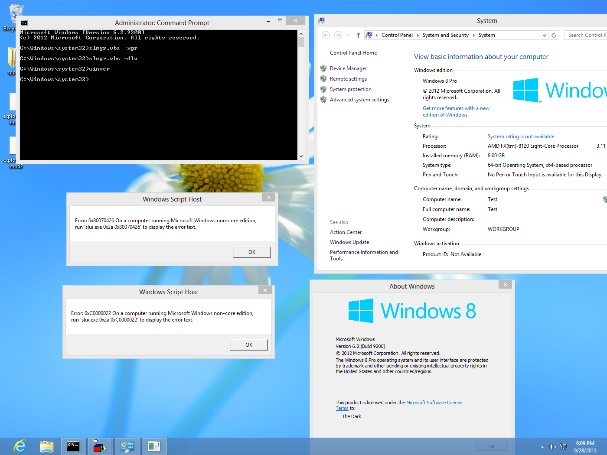Open Internet Explorer from the taskbar

pyautogui.click(x=20, y=446)
